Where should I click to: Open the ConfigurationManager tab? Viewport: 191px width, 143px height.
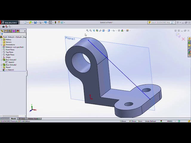click(x=10, y=31)
